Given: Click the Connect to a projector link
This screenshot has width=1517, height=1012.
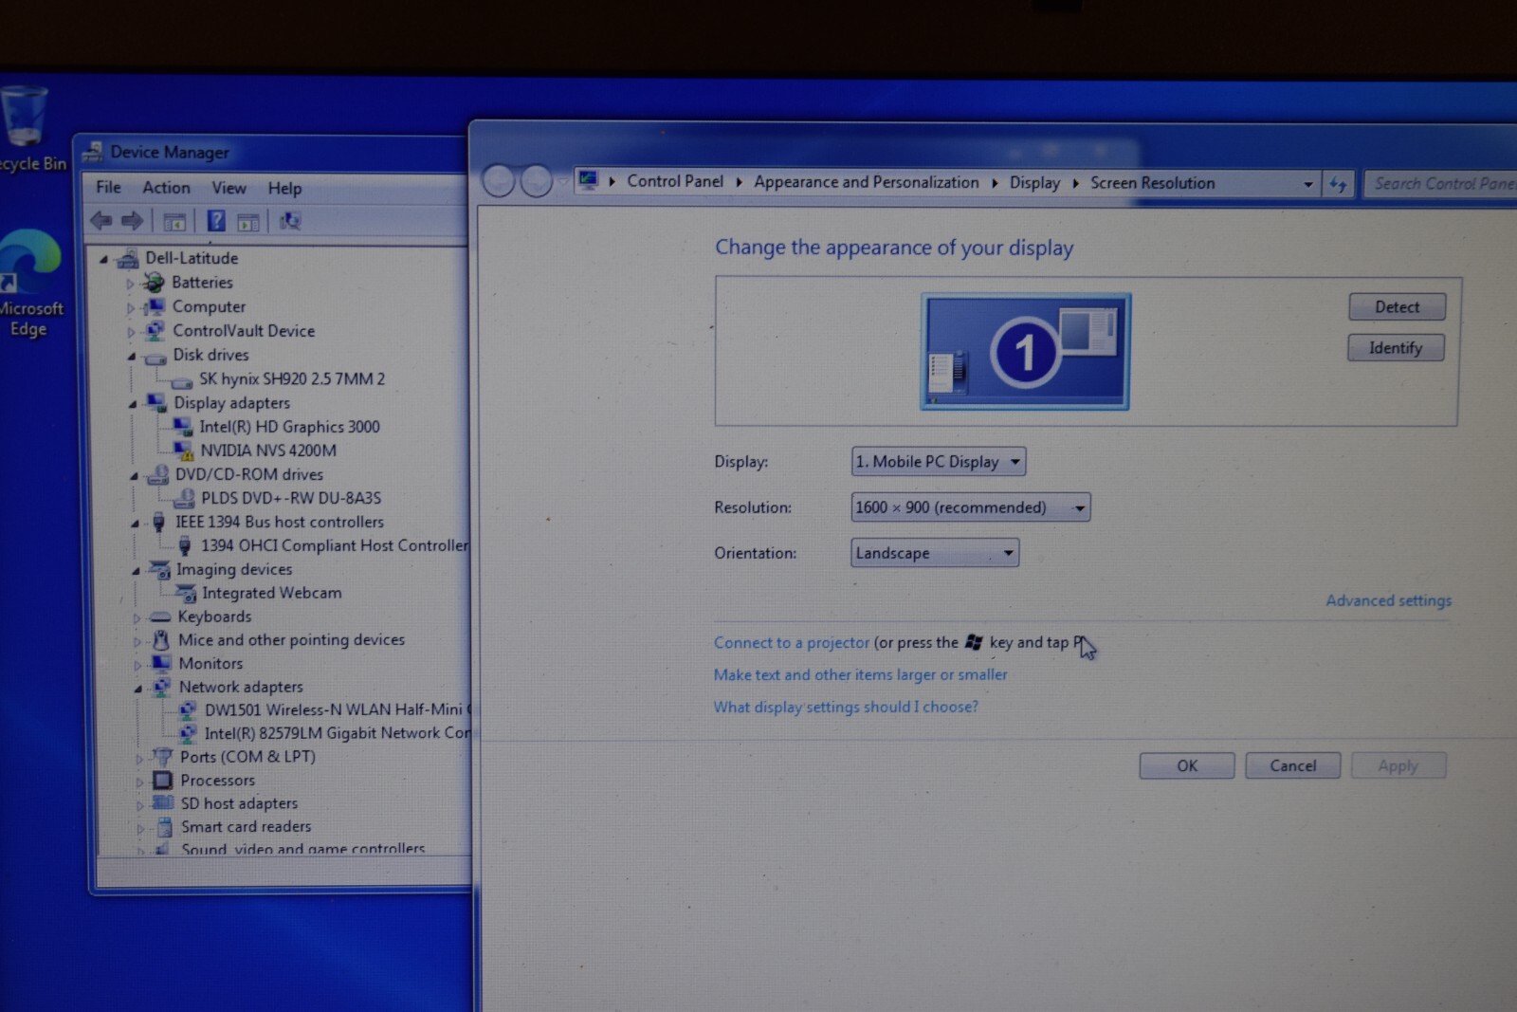Looking at the screenshot, I should click(792, 643).
